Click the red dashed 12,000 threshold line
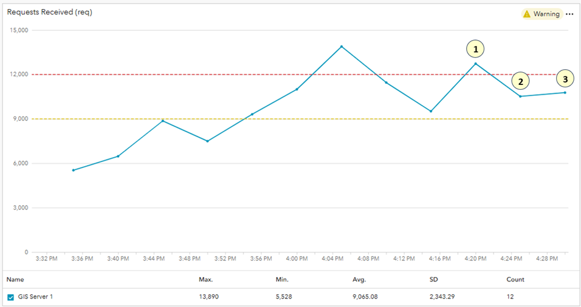The image size is (581, 307). point(182,75)
